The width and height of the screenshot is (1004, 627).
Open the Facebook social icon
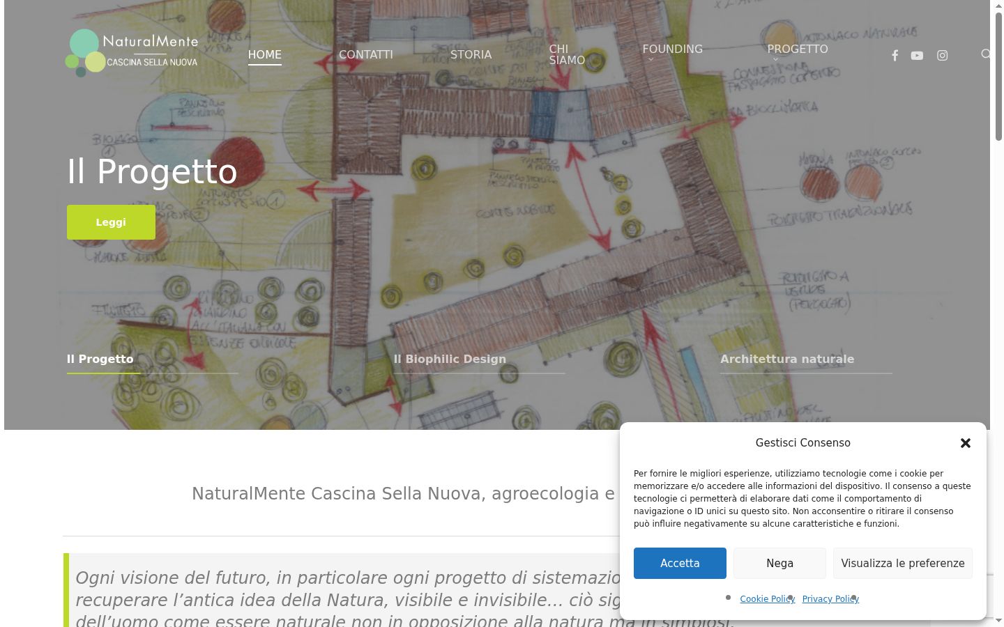pos(895,56)
